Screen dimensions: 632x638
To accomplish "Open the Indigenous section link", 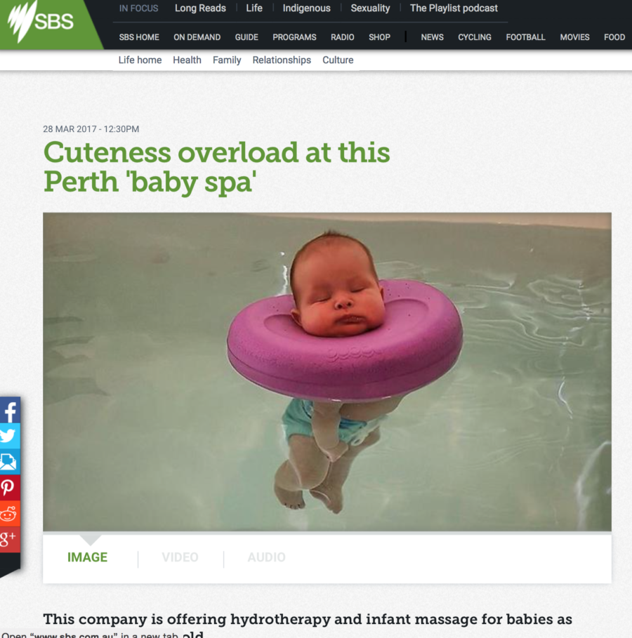I will point(307,8).
